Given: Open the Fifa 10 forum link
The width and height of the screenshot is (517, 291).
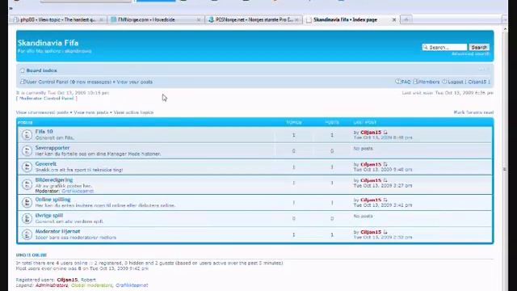Looking at the screenshot, I should click(44, 132).
